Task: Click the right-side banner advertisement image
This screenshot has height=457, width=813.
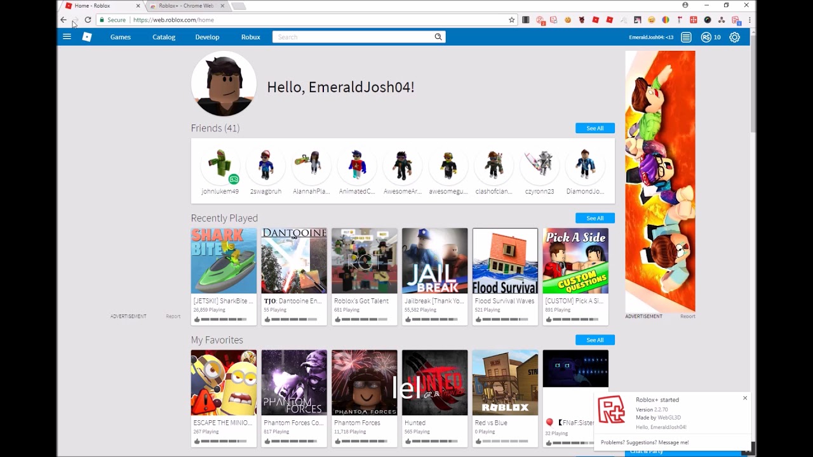Action: 660,181
